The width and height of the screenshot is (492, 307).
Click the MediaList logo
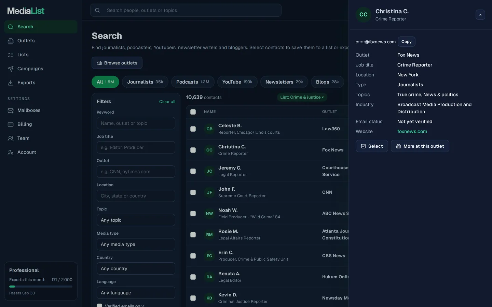point(26,11)
